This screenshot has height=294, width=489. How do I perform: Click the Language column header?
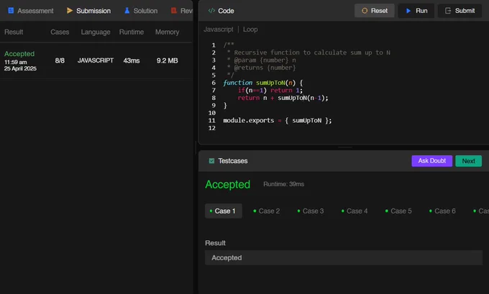[x=96, y=32]
